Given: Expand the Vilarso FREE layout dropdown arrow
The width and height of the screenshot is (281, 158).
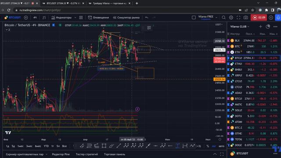Looking at the screenshot, I should 216,18.
